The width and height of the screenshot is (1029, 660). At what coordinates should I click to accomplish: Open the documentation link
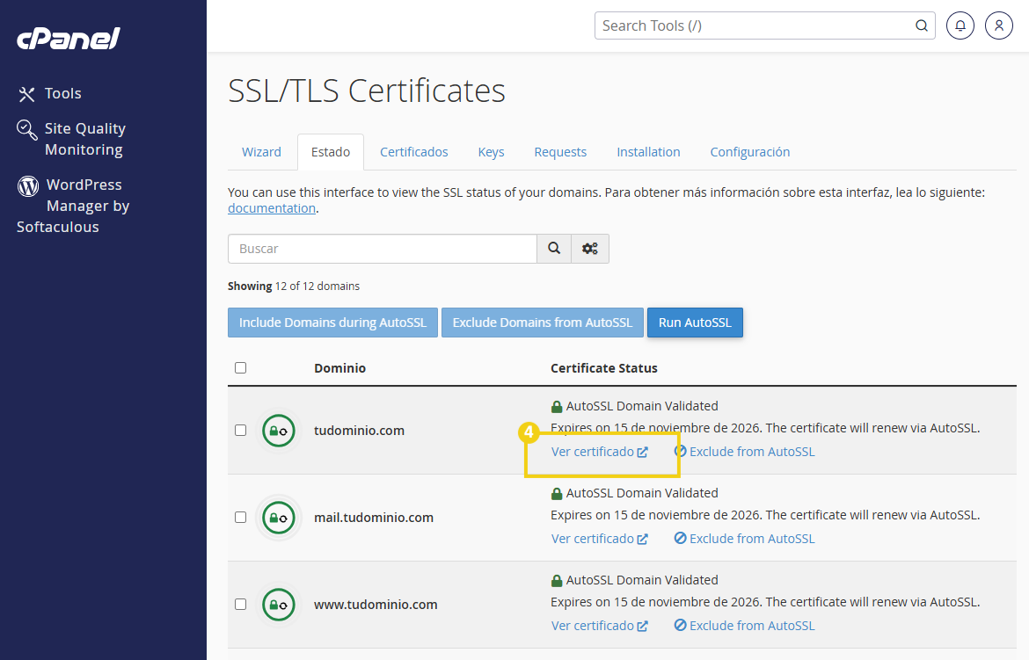tap(272, 208)
